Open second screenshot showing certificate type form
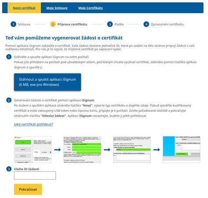Screen dimensions: 208x198 coord(82,149)
